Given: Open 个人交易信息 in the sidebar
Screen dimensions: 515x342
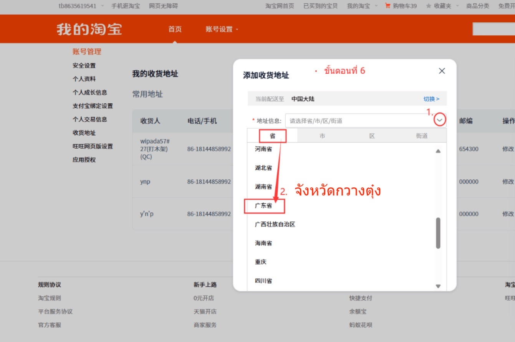Looking at the screenshot, I should click(x=90, y=119).
